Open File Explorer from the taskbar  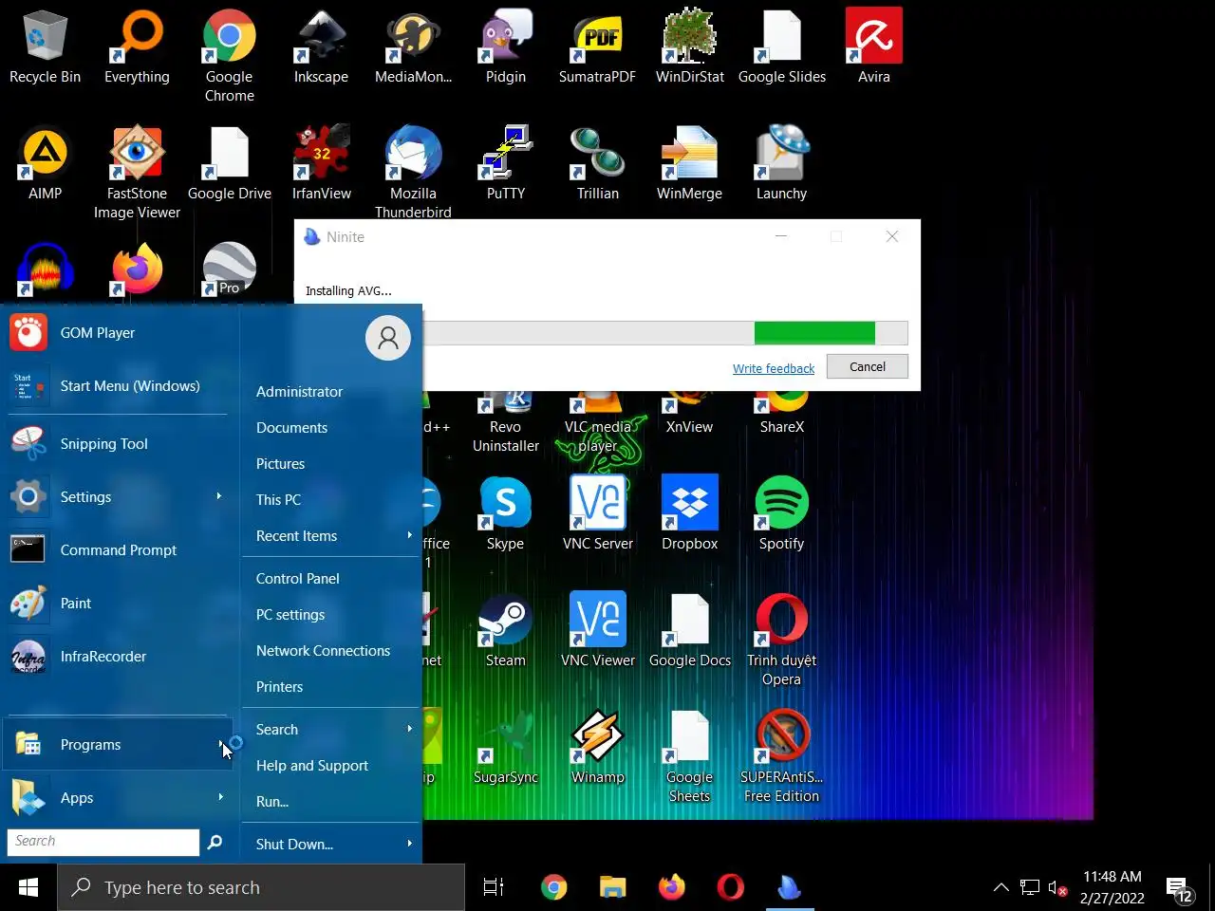[x=613, y=888]
